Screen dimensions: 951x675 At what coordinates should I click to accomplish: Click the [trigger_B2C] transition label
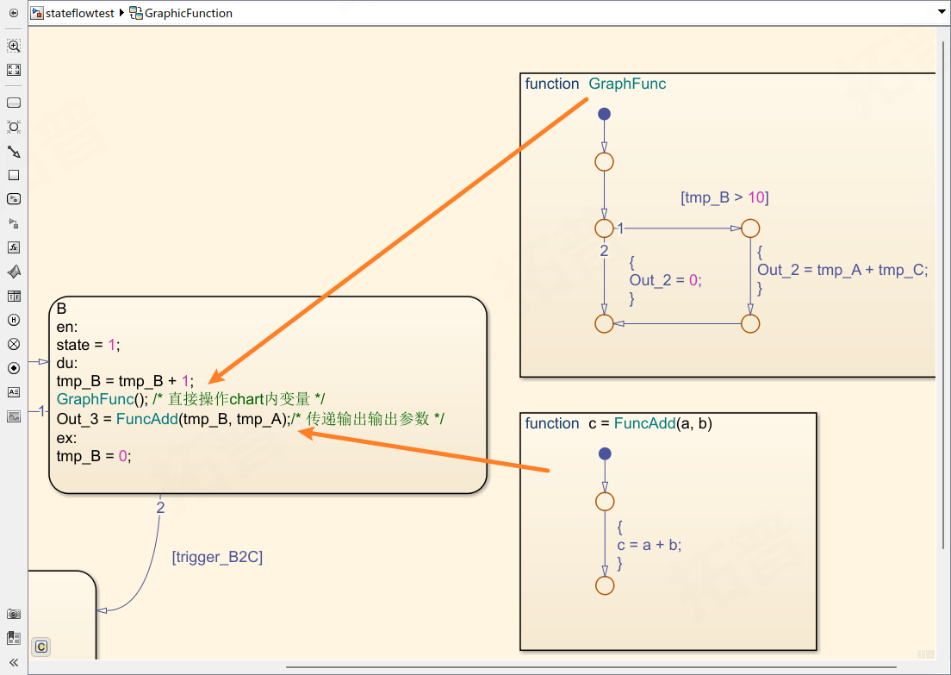217,557
